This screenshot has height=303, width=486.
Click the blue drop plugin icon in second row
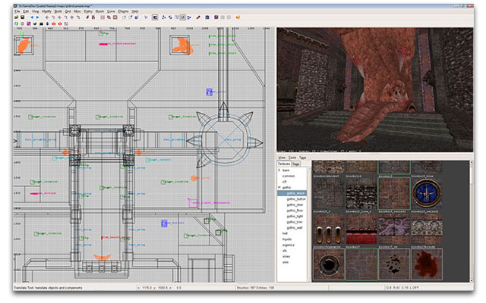pyautogui.click(x=47, y=23)
